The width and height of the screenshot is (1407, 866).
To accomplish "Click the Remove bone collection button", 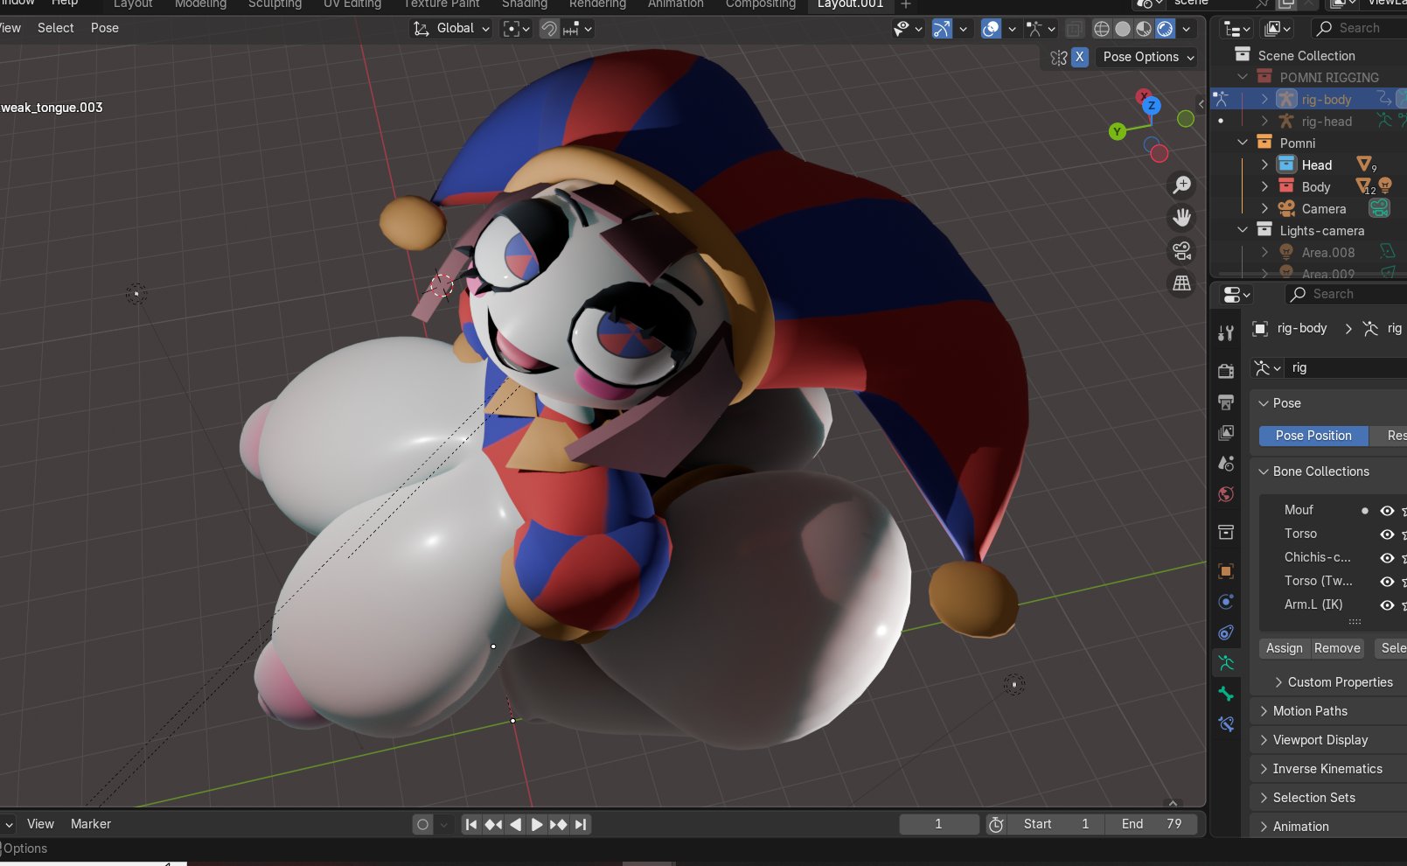I will click(x=1337, y=648).
